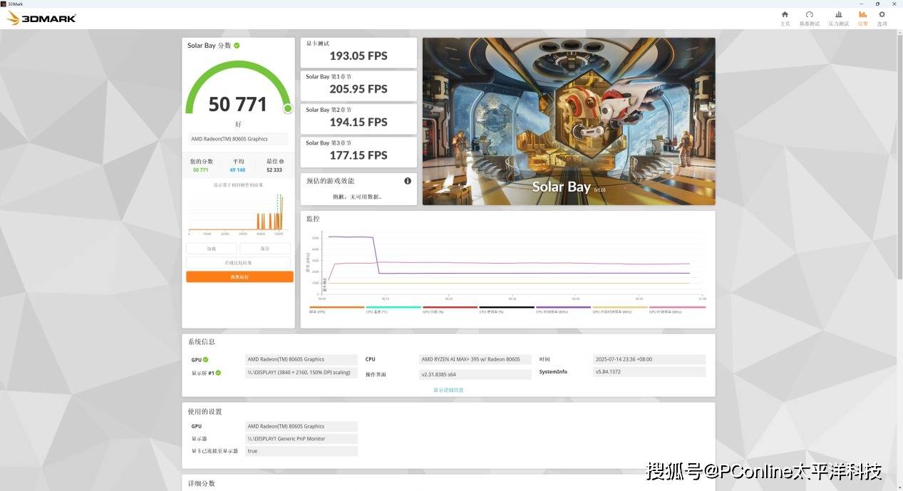This screenshot has height=491, width=903.
Task: Click the 加载 (Load) button
Action: coord(212,249)
